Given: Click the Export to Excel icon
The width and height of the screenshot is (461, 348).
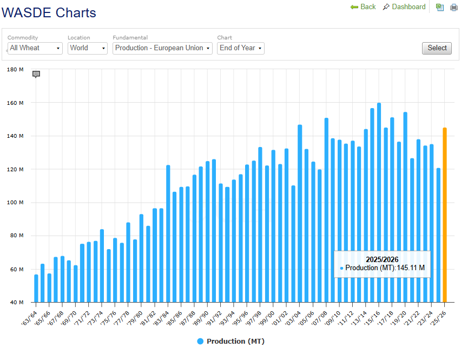Looking at the screenshot, I should 440,8.
